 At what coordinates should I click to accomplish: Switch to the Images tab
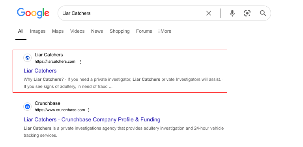tap(38, 31)
